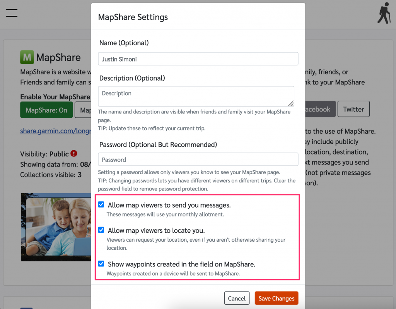Image resolution: width=396 pixels, height=309 pixels.
Task: Open the hamburger navigation menu
Action: pyautogui.click(x=12, y=12)
